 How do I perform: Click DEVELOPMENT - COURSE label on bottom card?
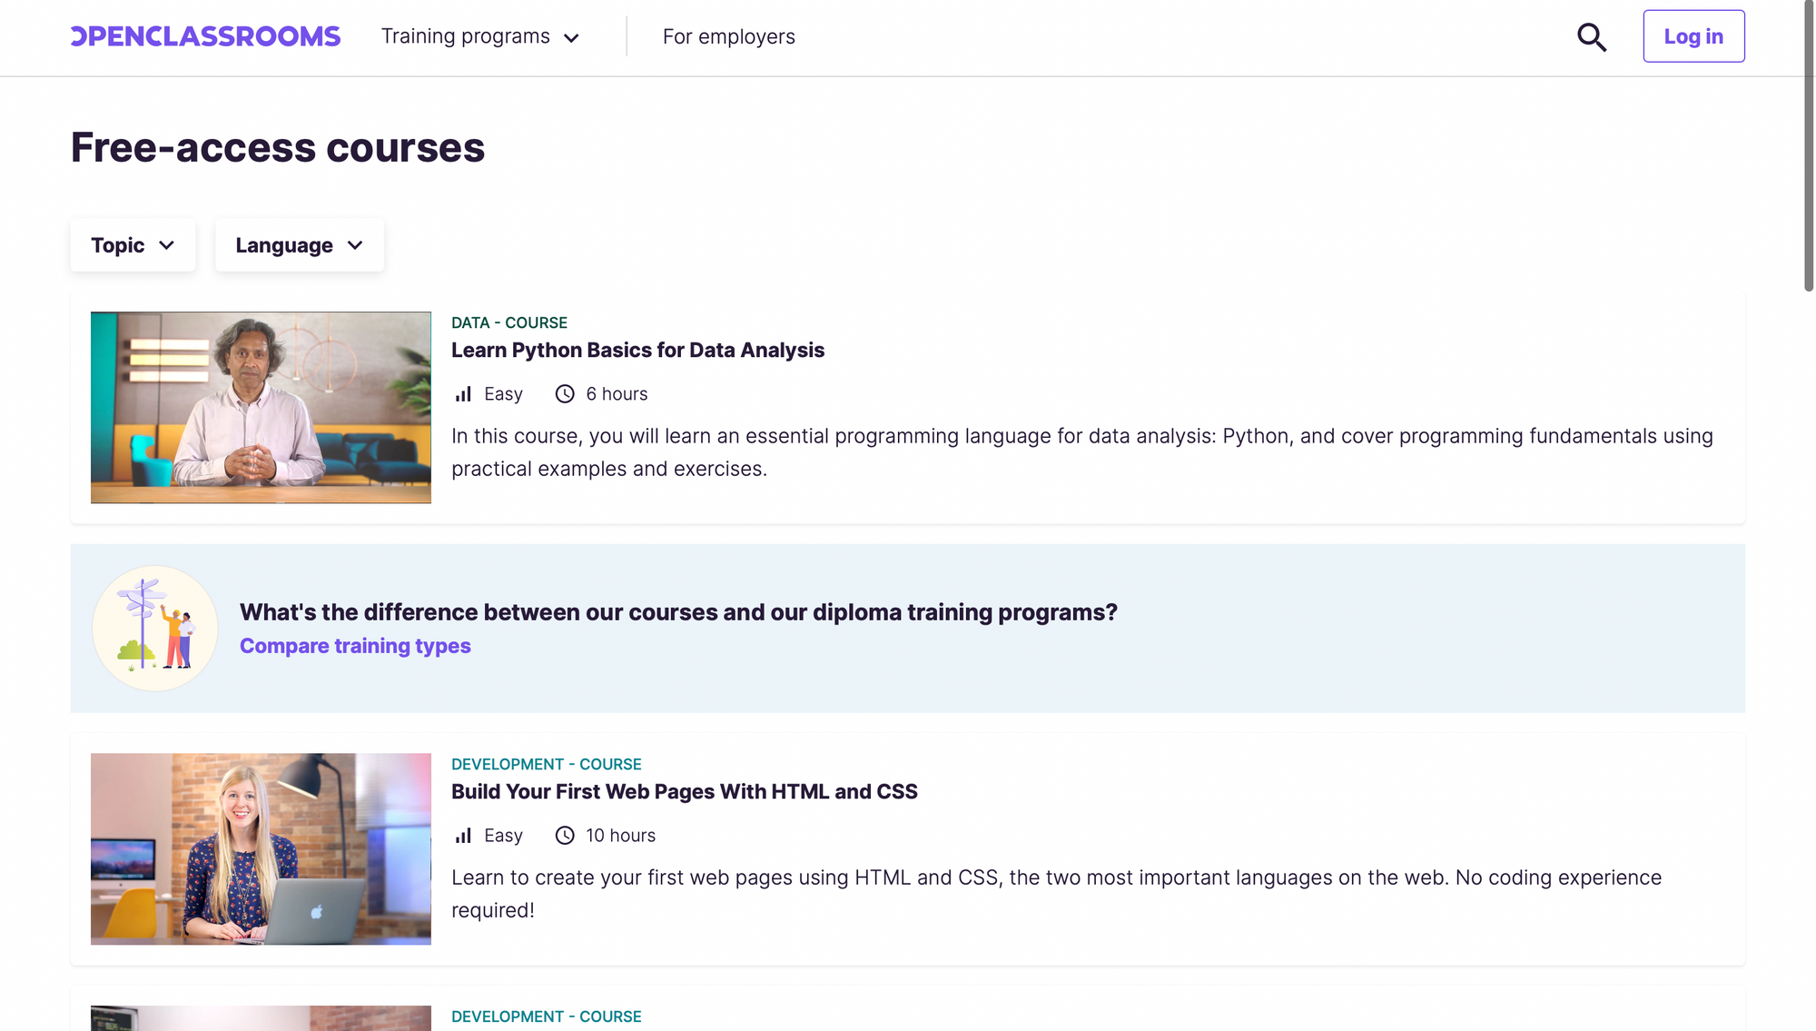546,1016
